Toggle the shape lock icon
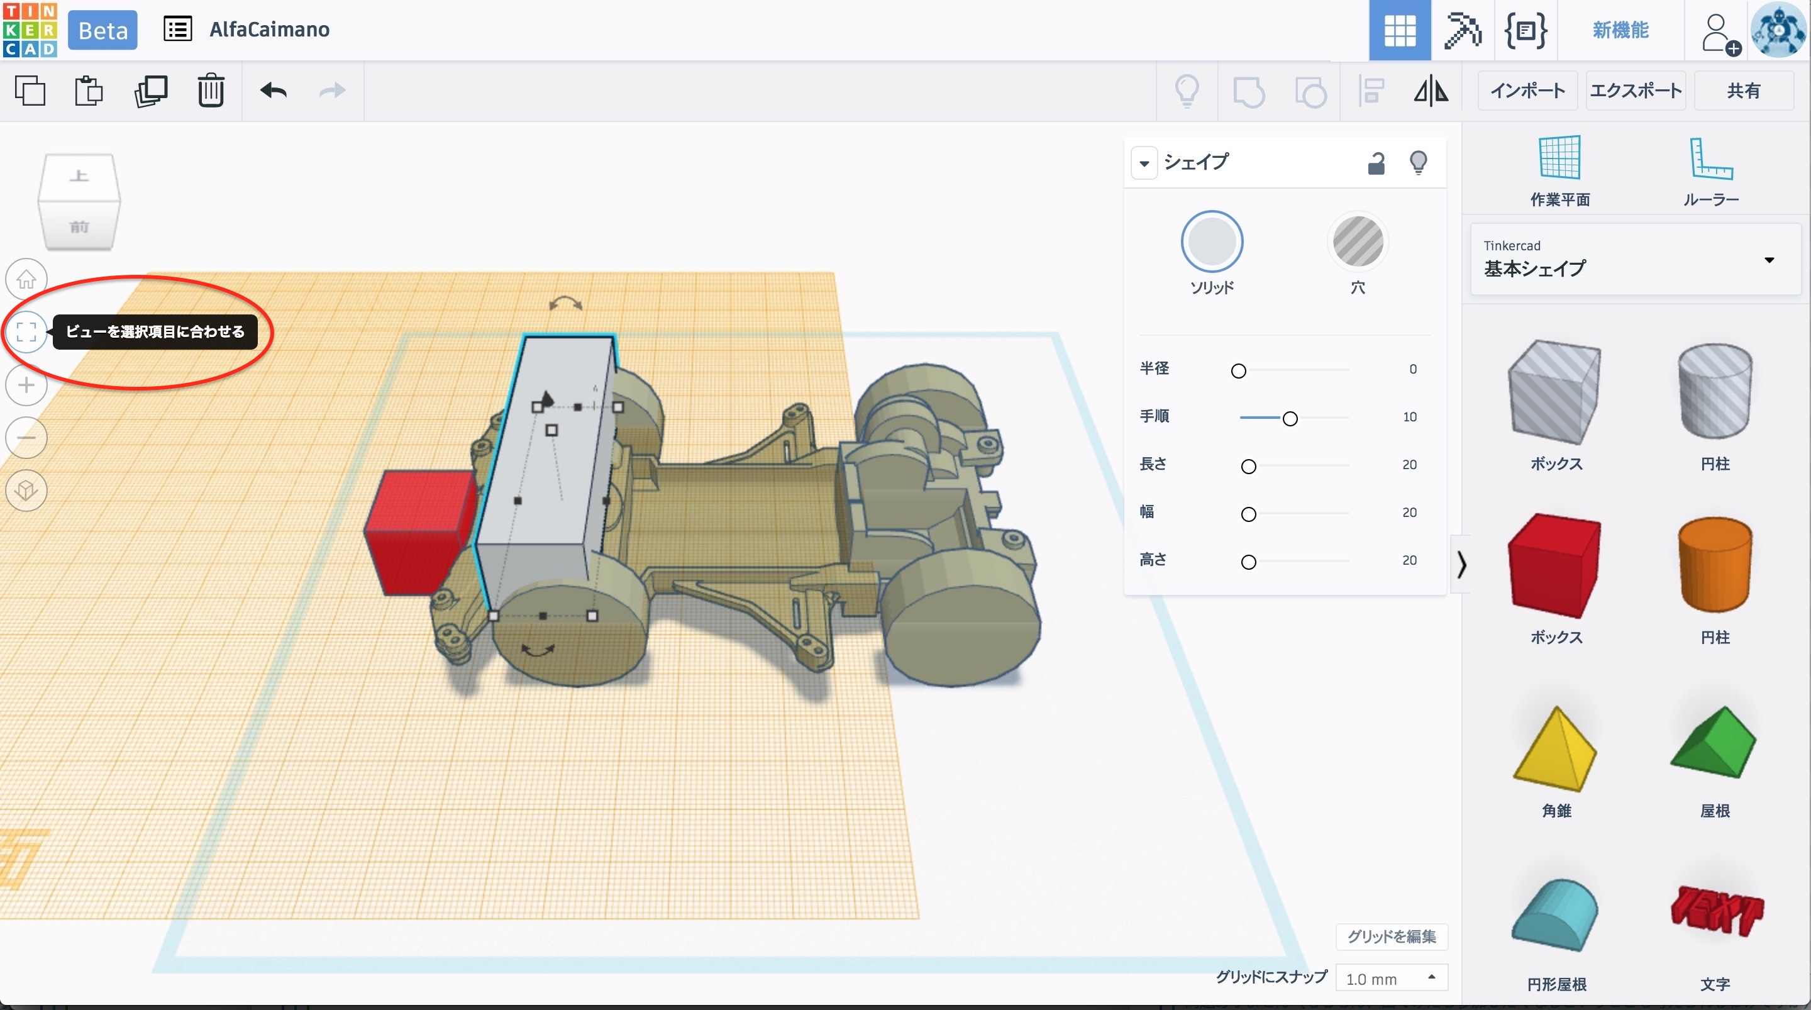The height and width of the screenshot is (1010, 1811). [1376, 163]
